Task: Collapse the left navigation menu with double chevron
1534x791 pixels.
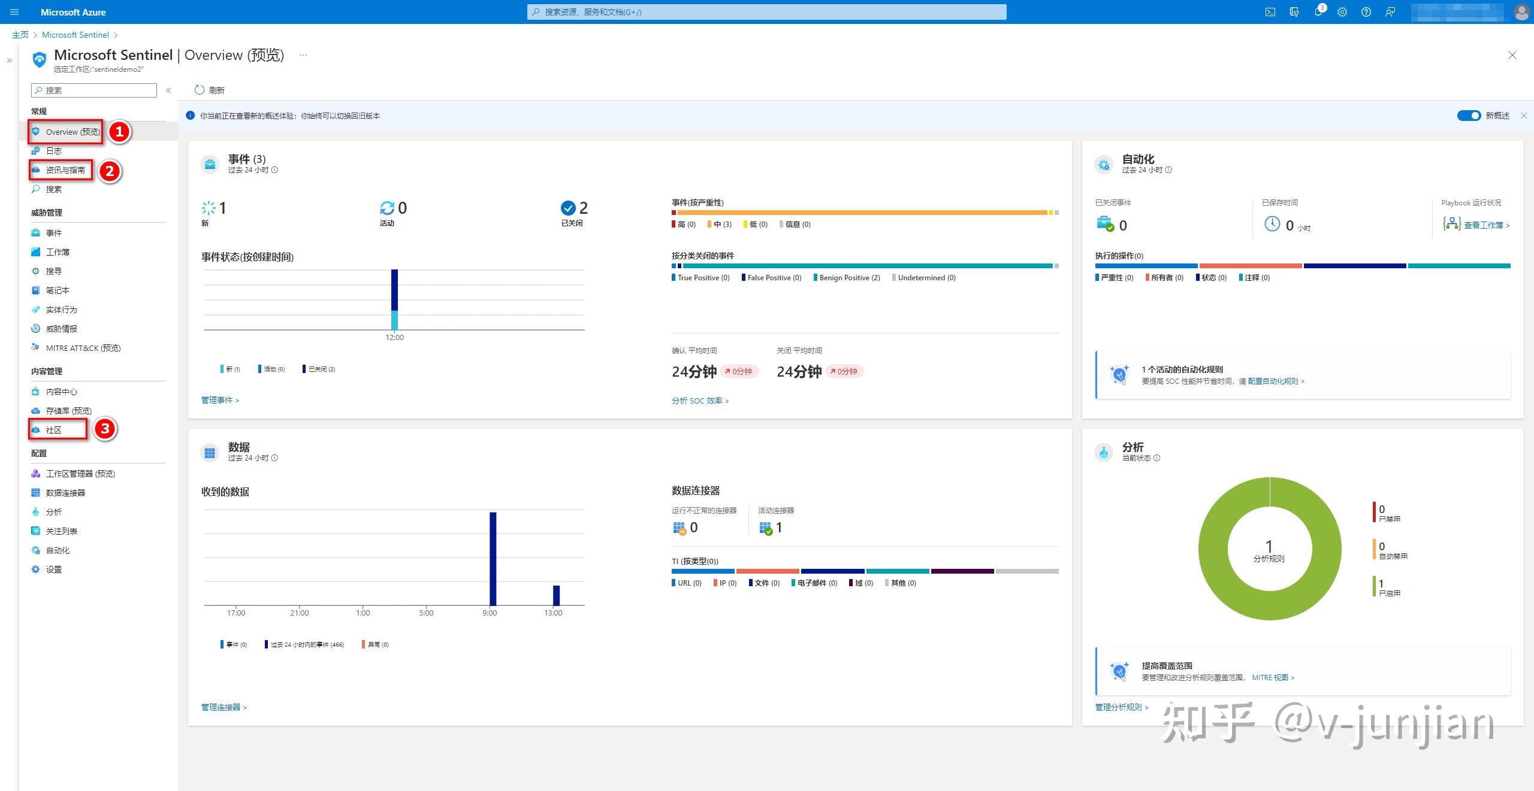Action: point(168,90)
